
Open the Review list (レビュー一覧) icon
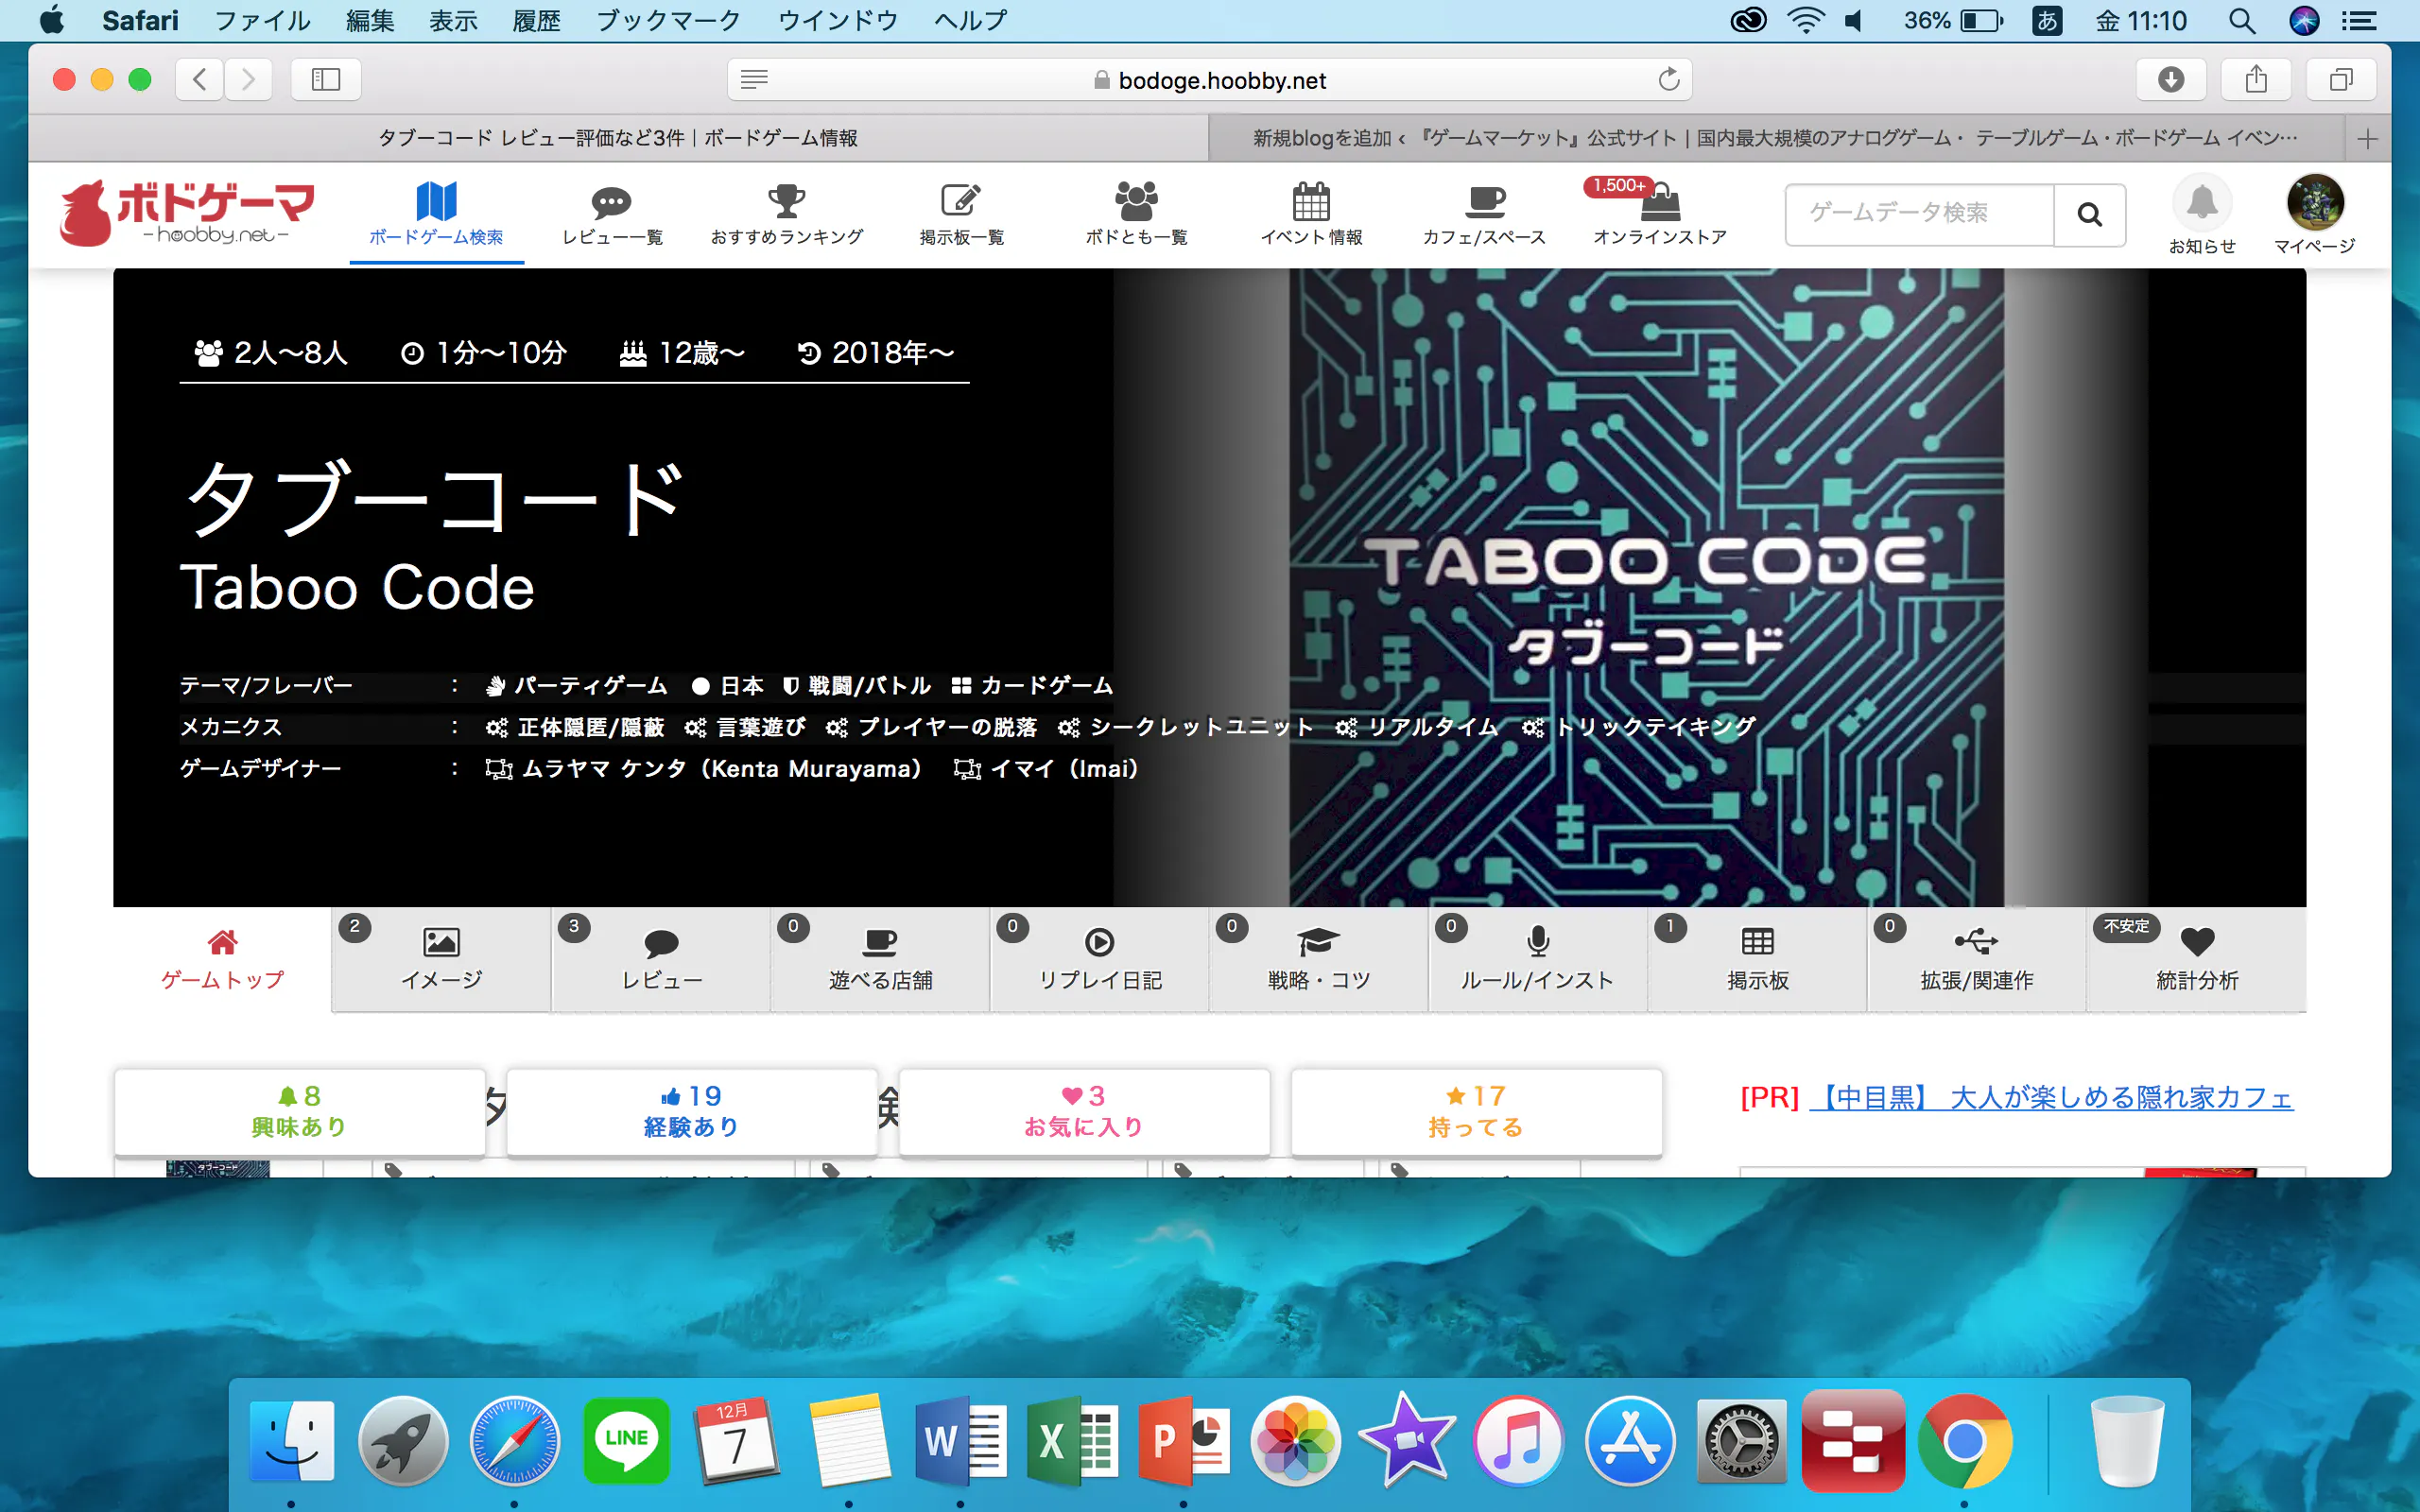click(x=611, y=203)
